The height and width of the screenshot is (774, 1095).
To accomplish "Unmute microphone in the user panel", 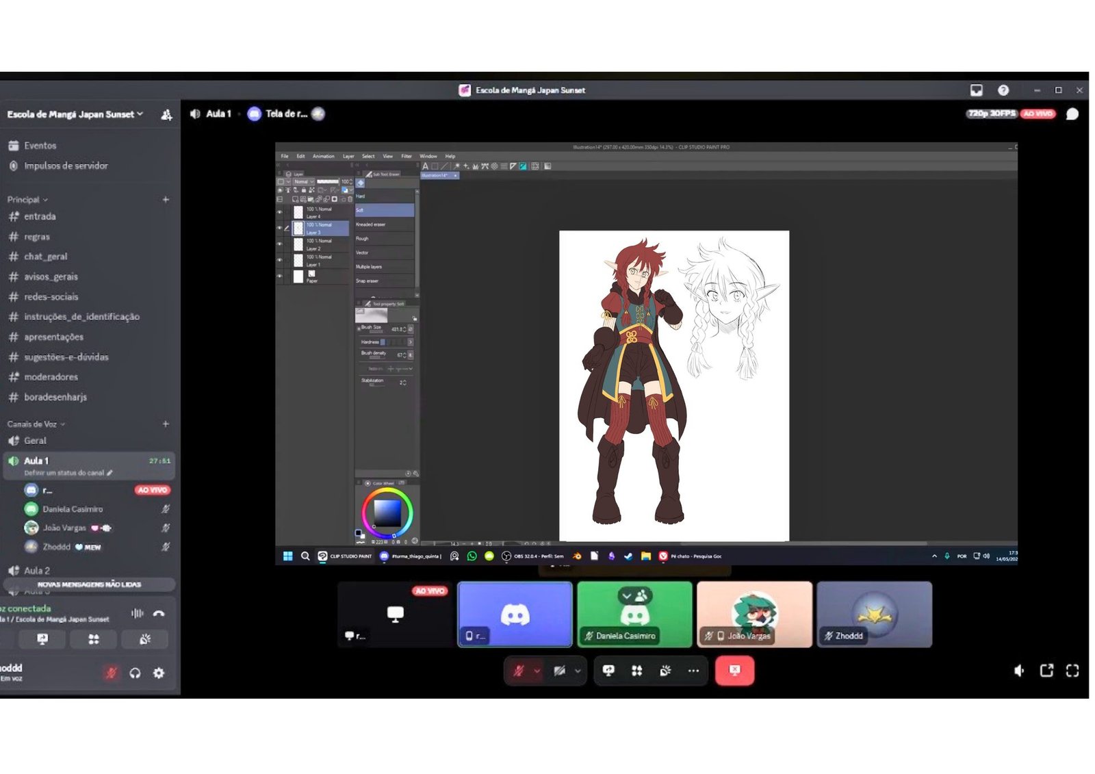I will pyautogui.click(x=111, y=673).
